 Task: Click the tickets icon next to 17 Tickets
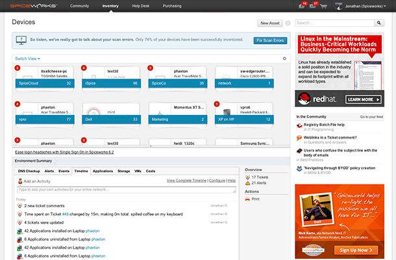[247, 177]
